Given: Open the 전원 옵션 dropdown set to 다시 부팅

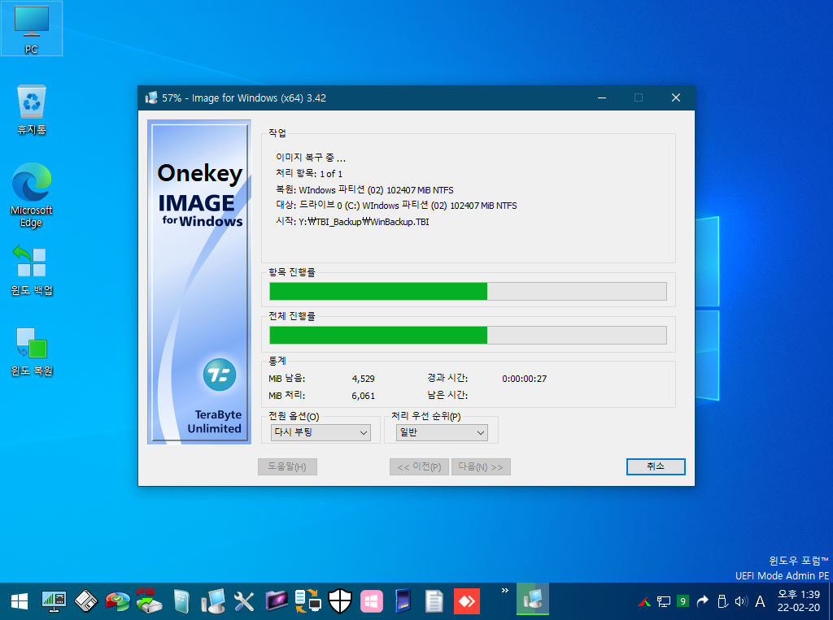Looking at the screenshot, I should pos(321,432).
